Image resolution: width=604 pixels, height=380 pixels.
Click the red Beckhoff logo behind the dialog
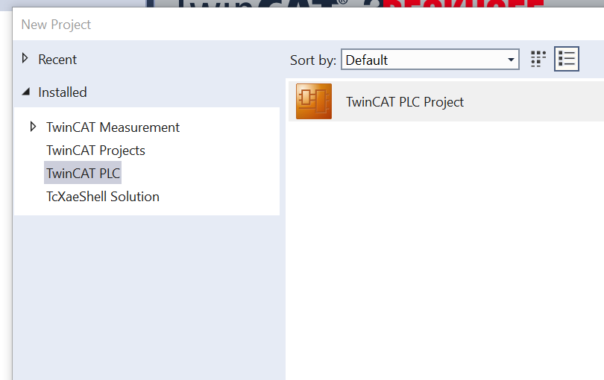pyautogui.click(x=462, y=6)
